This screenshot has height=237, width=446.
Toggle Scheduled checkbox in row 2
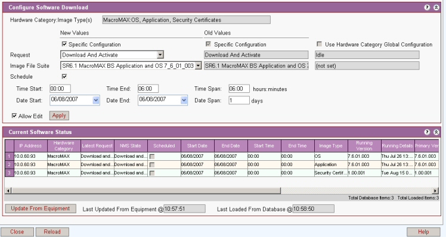(x=152, y=164)
